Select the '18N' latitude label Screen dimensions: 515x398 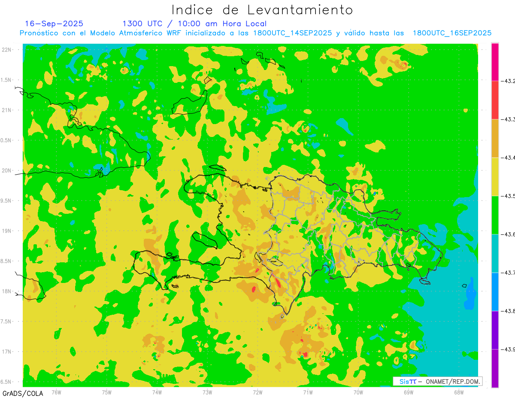[7, 291]
